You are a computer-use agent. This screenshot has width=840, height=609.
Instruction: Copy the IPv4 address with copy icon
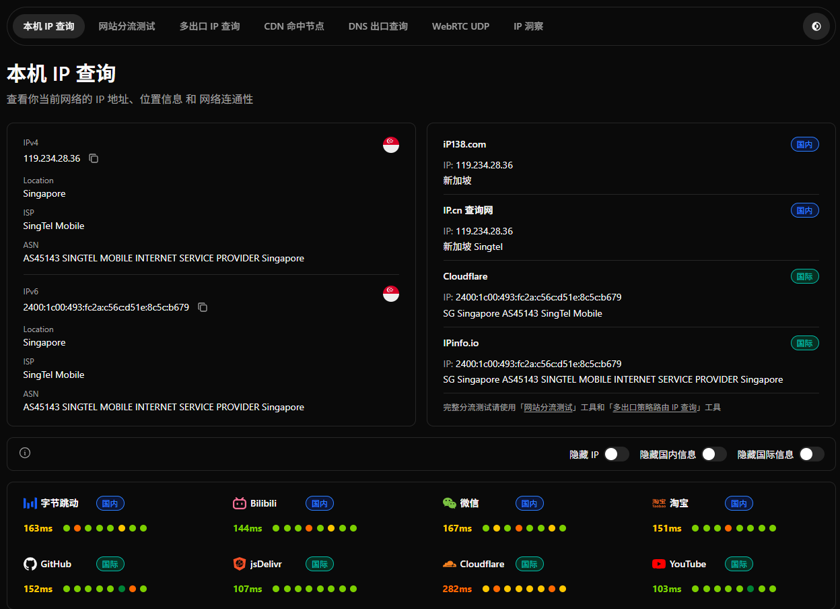(94, 158)
